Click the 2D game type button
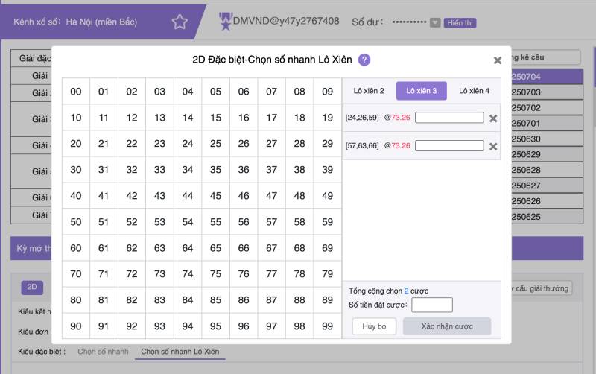 [x=32, y=288]
